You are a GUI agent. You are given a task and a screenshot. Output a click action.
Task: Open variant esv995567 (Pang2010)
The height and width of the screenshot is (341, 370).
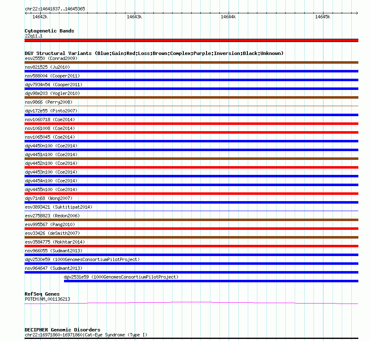(x=50, y=224)
